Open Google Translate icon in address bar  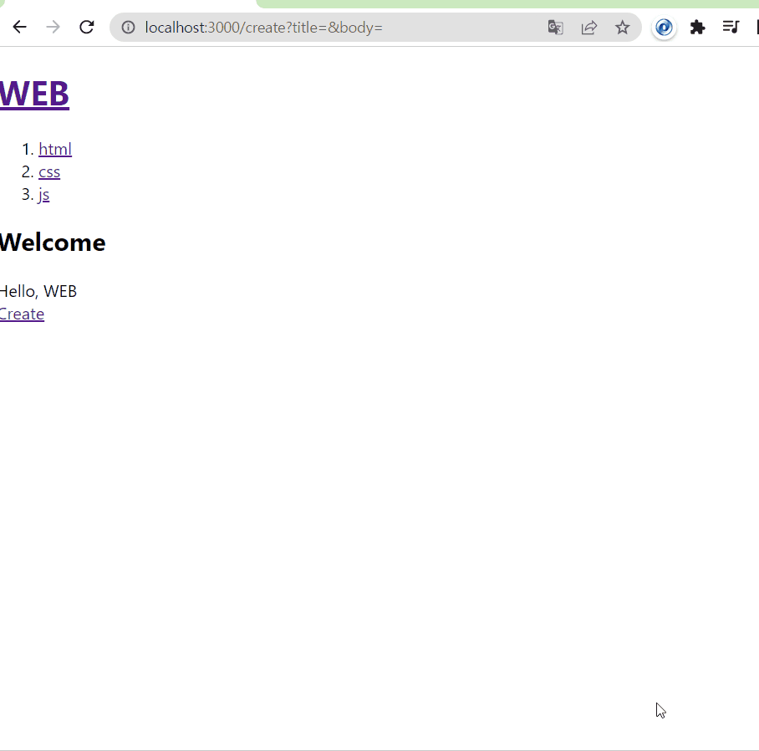555,27
